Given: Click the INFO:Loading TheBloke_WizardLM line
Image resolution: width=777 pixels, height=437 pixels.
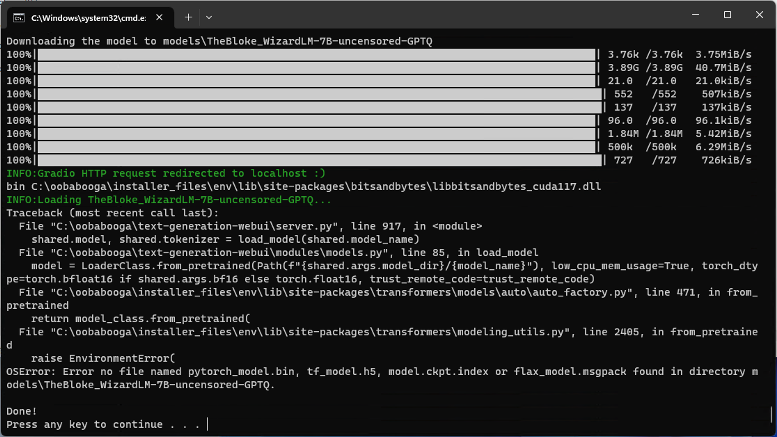Looking at the screenshot, I should 167,200.
